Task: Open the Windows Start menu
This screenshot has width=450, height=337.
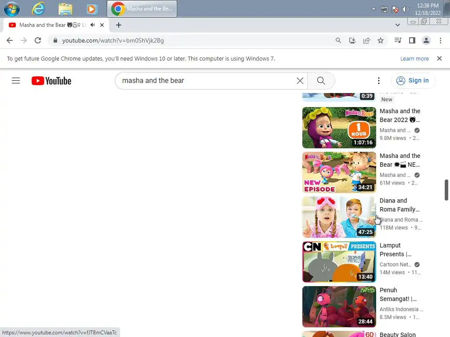Action: (x=12, y=9)
